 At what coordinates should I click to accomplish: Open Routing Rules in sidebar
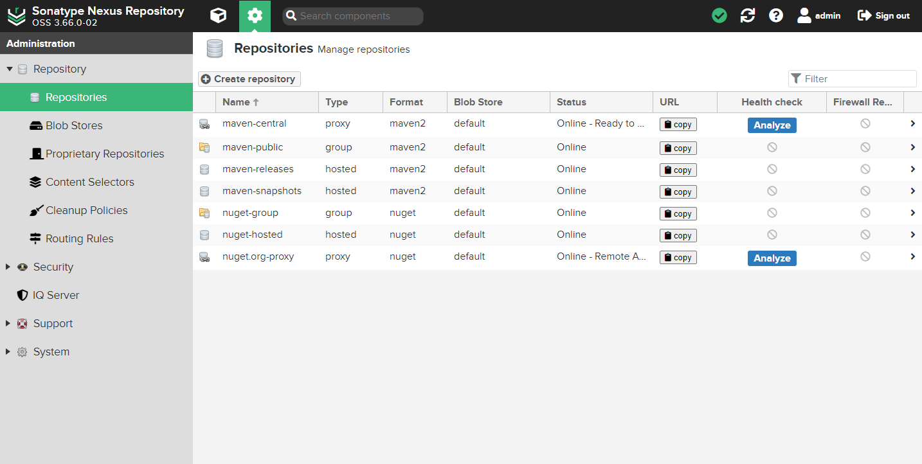[79, 239]
